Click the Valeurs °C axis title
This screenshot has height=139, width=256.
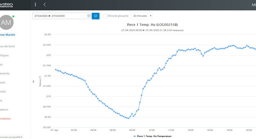pos(40,81)
